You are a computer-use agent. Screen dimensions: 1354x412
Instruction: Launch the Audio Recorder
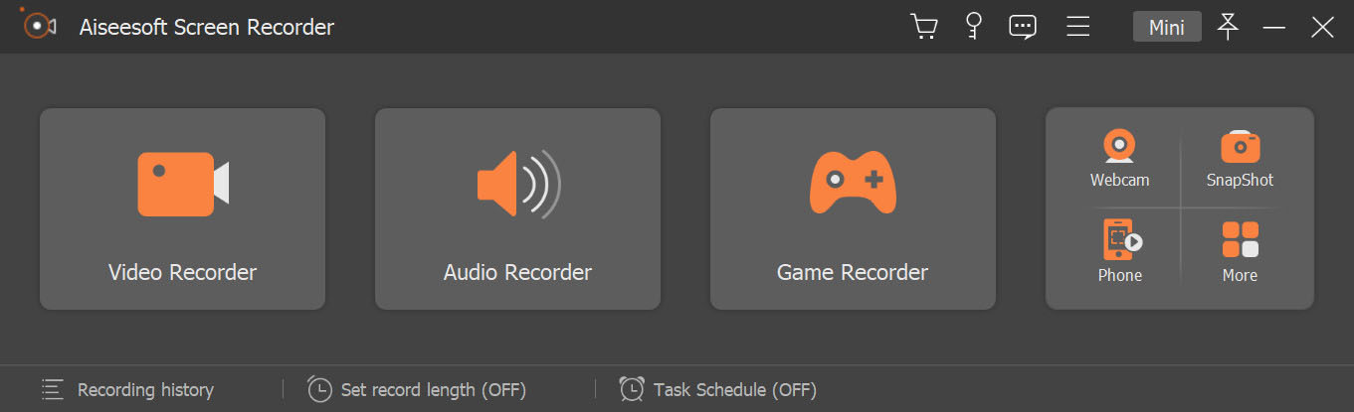(517, 208)
